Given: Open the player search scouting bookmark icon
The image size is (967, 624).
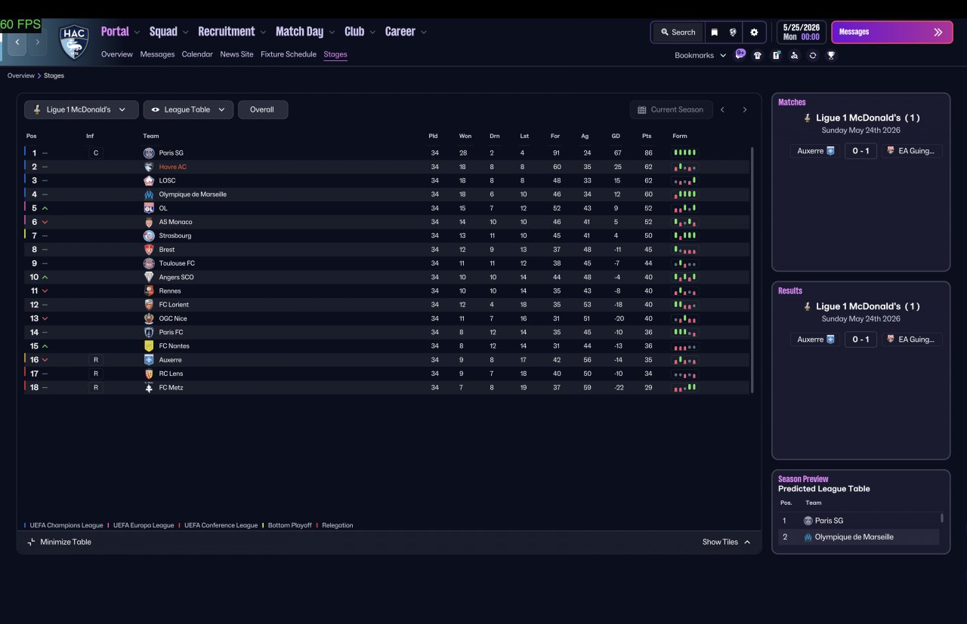Looking at the screenshot, I should tap(794, 55).
